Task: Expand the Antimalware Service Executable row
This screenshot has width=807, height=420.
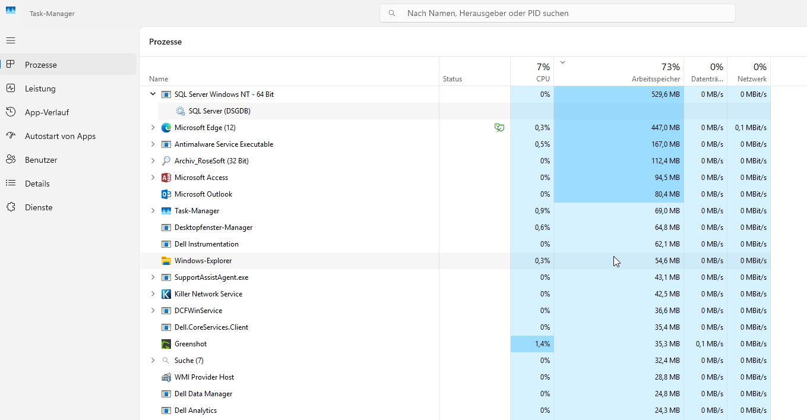Action: (x=153, y=144)
